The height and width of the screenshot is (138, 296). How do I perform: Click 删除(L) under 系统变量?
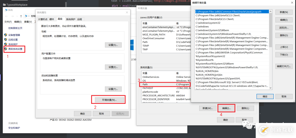(245, 108)
